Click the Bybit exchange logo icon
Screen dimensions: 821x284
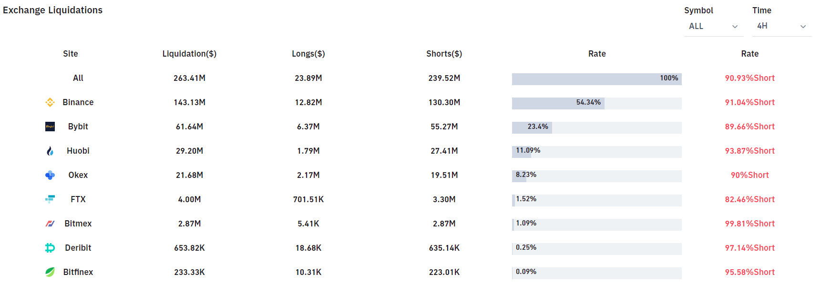pyautogui.click(x=50, y=127)
